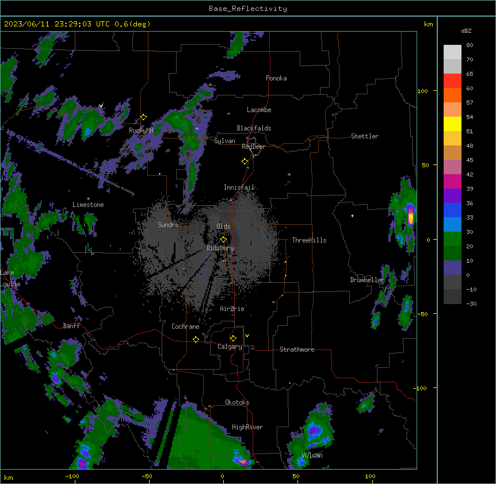The width and height of the screenshot is (496, 484).
Task: Click the white plus marker west of Innisfail
Action: pos(160,174)
